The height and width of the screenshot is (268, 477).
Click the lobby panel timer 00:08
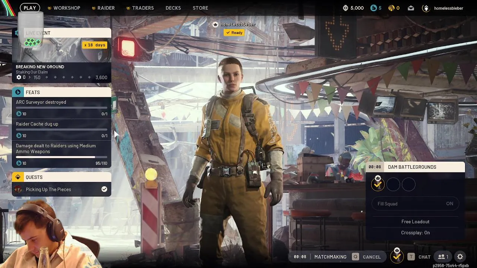(x=375, y=167)
